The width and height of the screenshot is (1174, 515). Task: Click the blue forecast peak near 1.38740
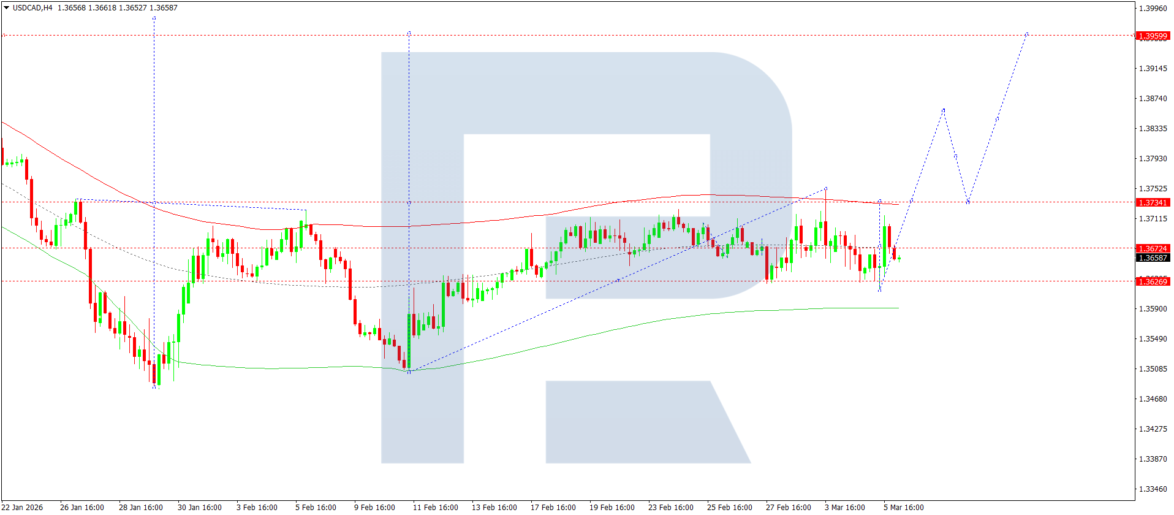coord(944,110)
